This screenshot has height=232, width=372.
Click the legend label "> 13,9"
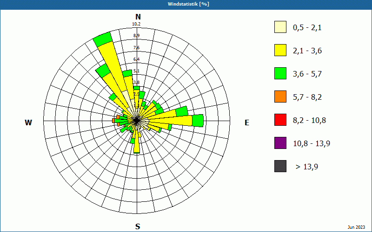[307, 167]
